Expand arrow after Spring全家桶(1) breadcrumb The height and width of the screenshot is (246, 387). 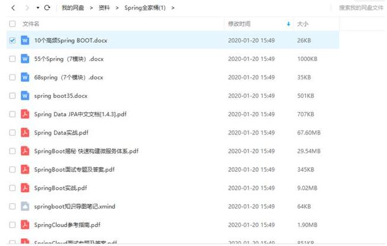tap(173, 8)
